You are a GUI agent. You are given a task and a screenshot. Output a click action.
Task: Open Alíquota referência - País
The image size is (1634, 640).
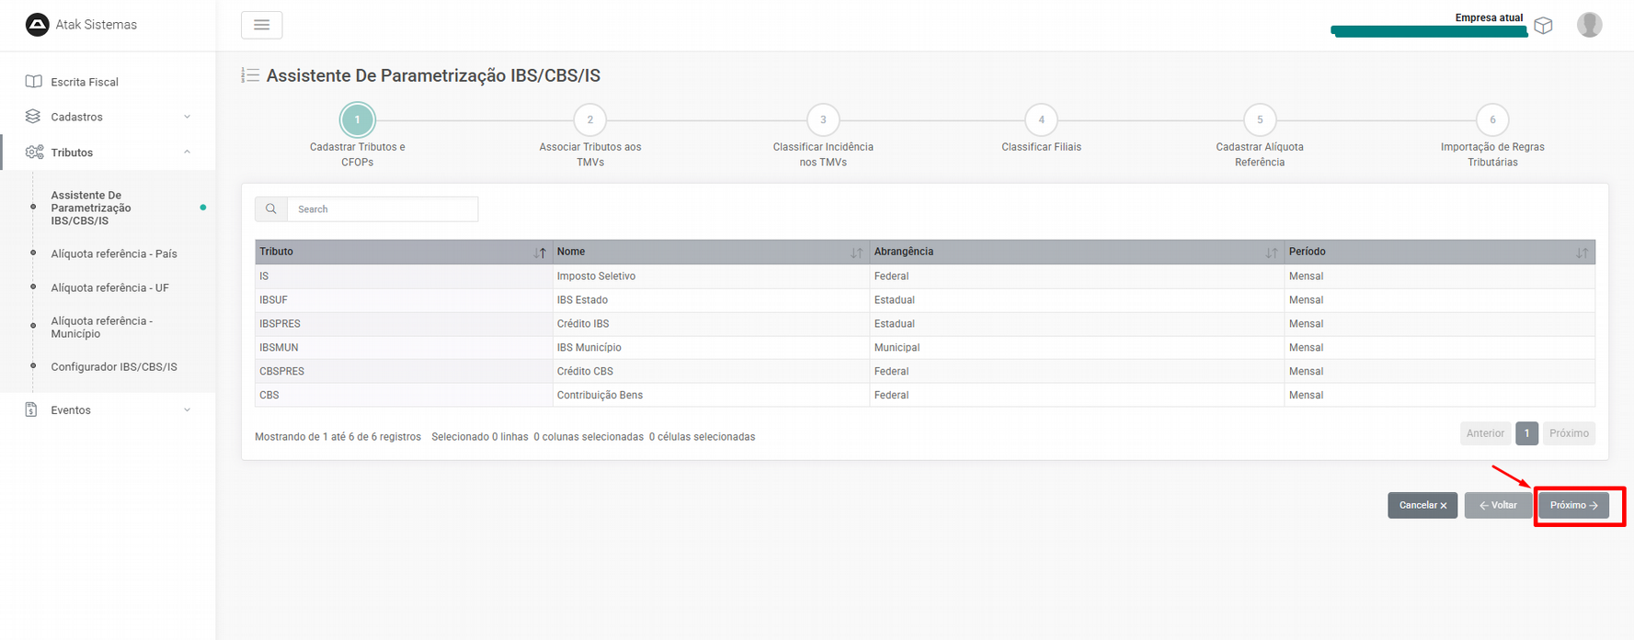tap(114, 253)
